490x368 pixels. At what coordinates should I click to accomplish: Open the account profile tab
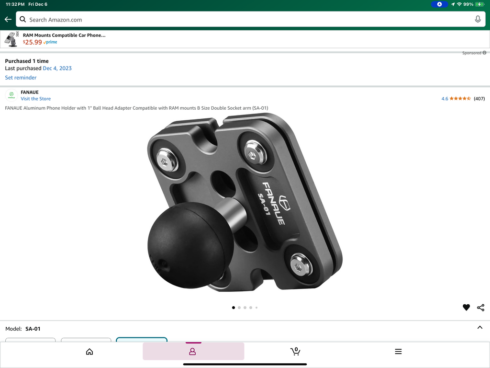(x=192, y=352)
